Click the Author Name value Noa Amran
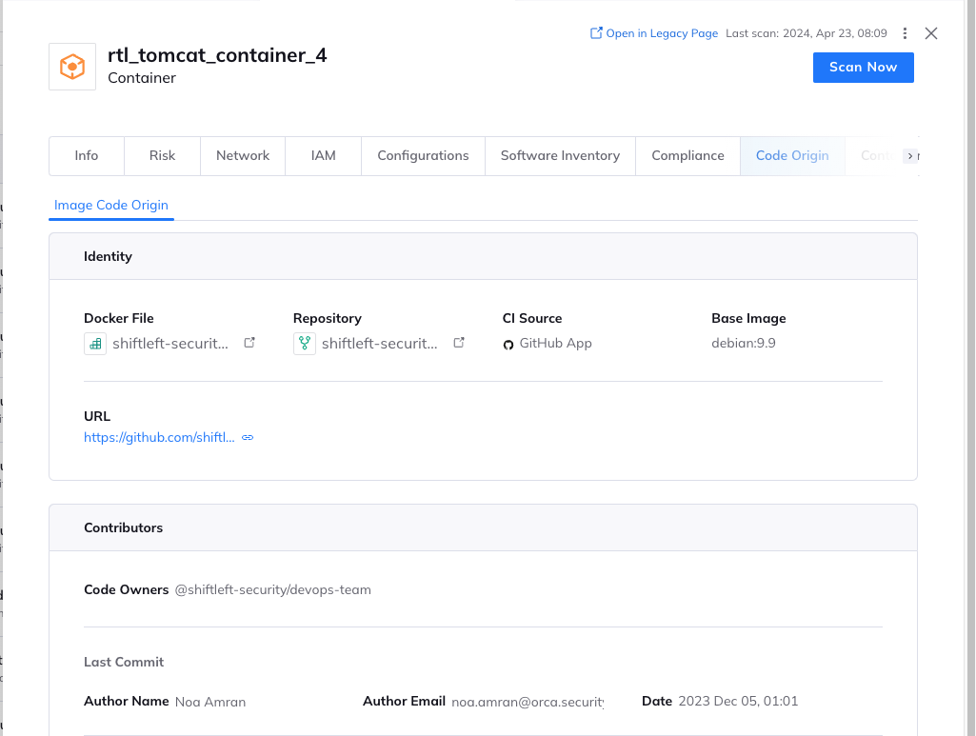976x736 pixels. click(x=210, y=702)
